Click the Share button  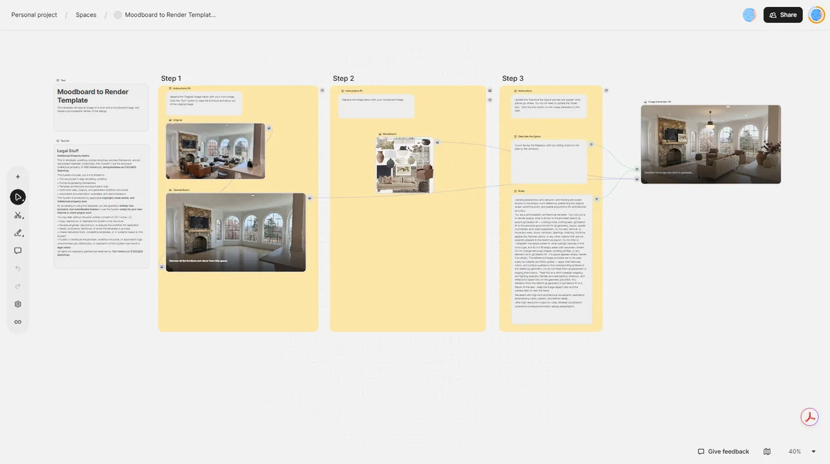pyautogui.click(x=782, y=14)
